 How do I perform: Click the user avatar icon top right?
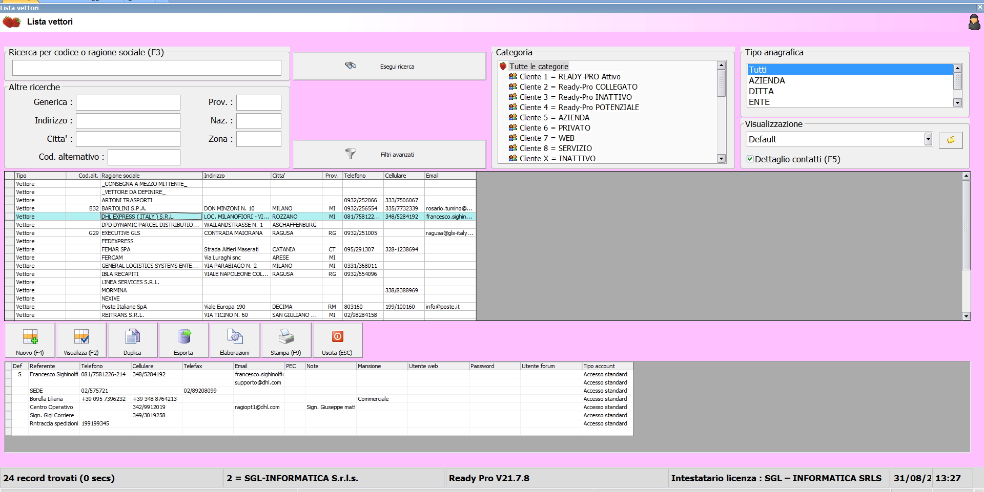pos(974,22)
